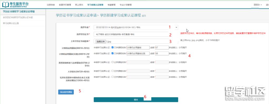Screen dimensions: 269x104
Task: Click the 请上传bmp, jpg, png格式 hint text
Action: coord(200,40)
